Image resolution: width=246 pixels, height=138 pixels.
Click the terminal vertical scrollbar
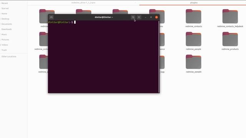[x=159, y=57]
